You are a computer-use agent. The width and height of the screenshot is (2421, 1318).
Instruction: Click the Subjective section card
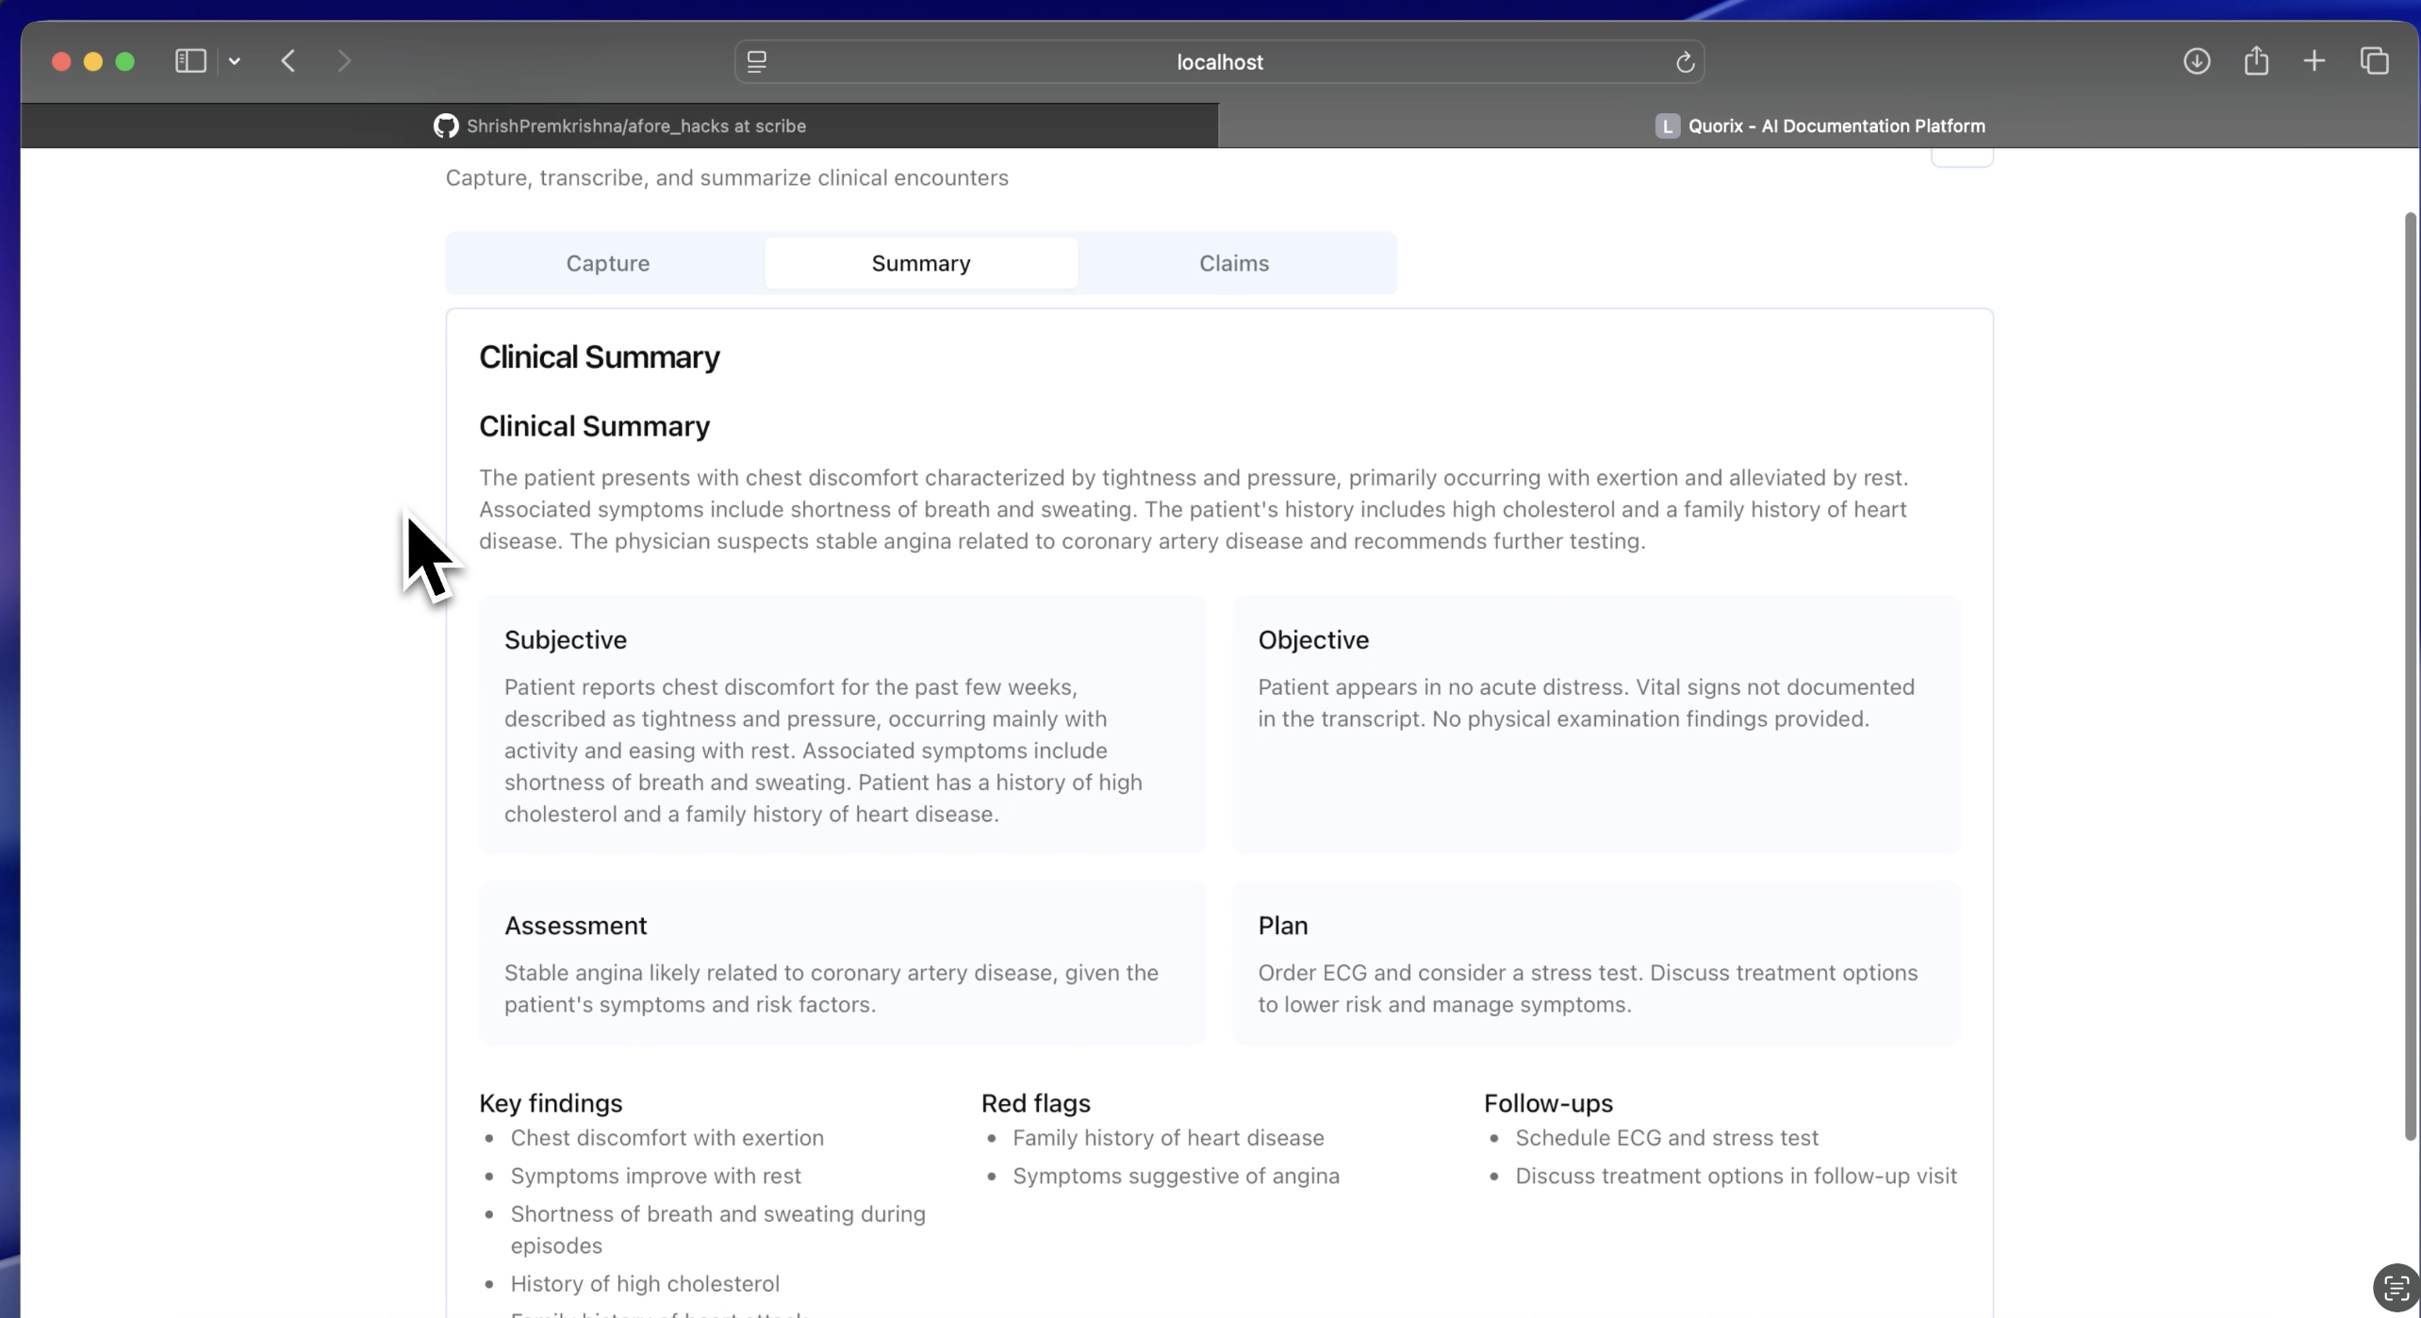click(x=842, y=724)
